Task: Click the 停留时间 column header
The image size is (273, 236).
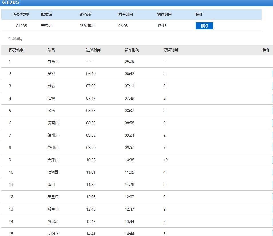Action: coord(171,50)
